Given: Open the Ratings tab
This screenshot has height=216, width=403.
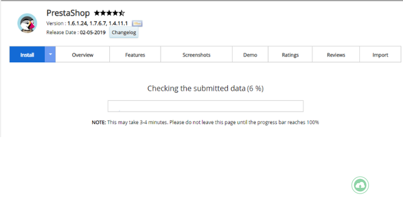Looking at the screenshot, I should [290, 55].
